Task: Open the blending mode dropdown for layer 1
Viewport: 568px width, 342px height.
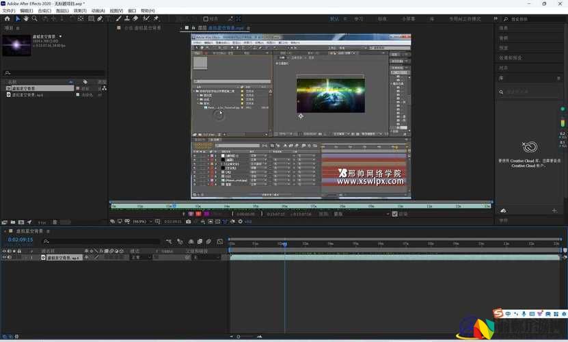Action: tap(141, 257)
